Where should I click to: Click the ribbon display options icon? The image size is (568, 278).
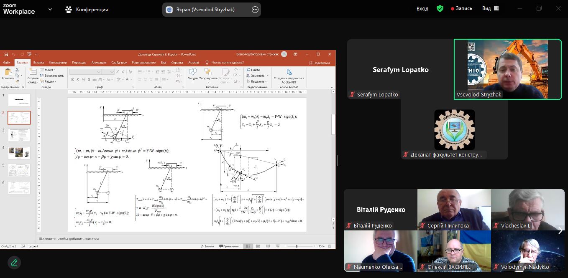pos(295,54)
